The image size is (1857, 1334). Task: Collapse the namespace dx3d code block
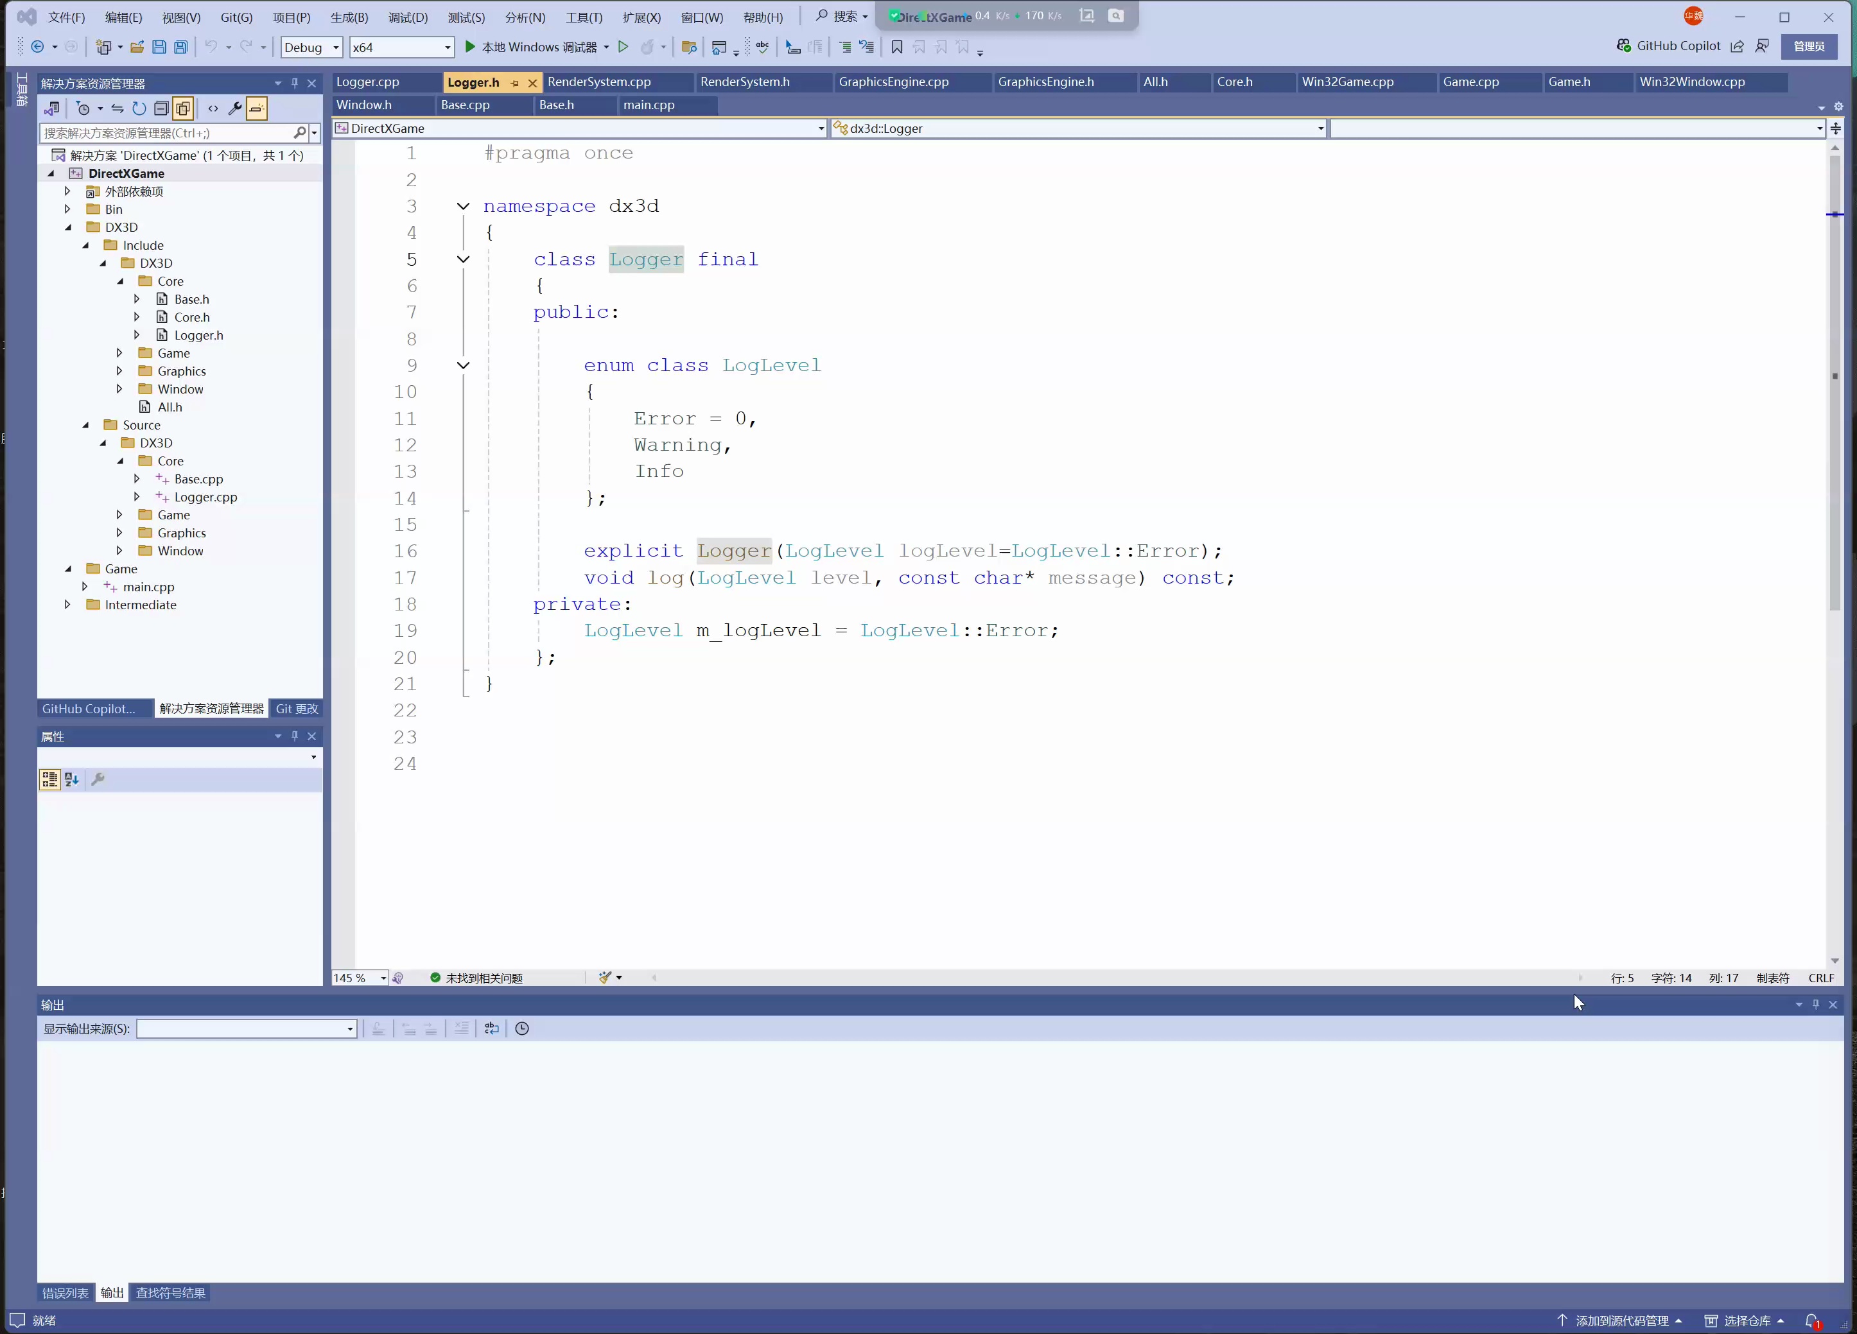(462, 206)
